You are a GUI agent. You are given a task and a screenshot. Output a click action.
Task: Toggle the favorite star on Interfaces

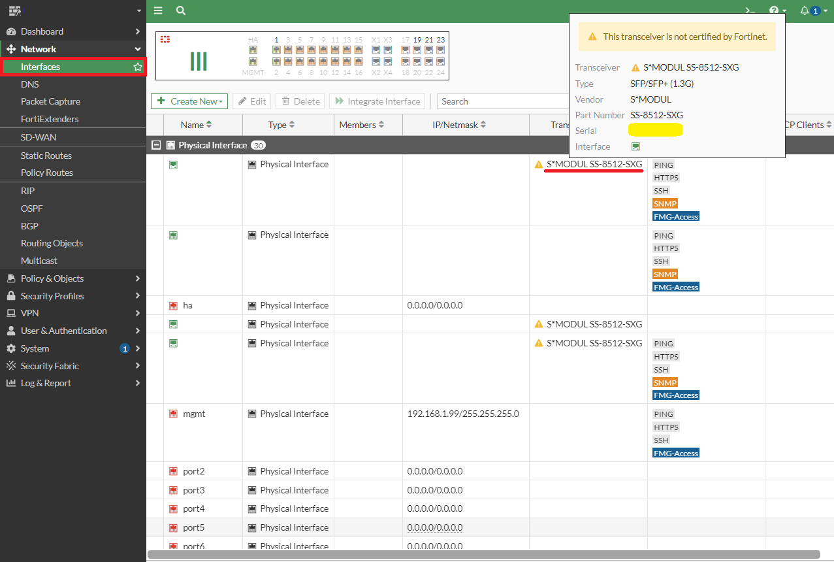[x=138, y=67]
